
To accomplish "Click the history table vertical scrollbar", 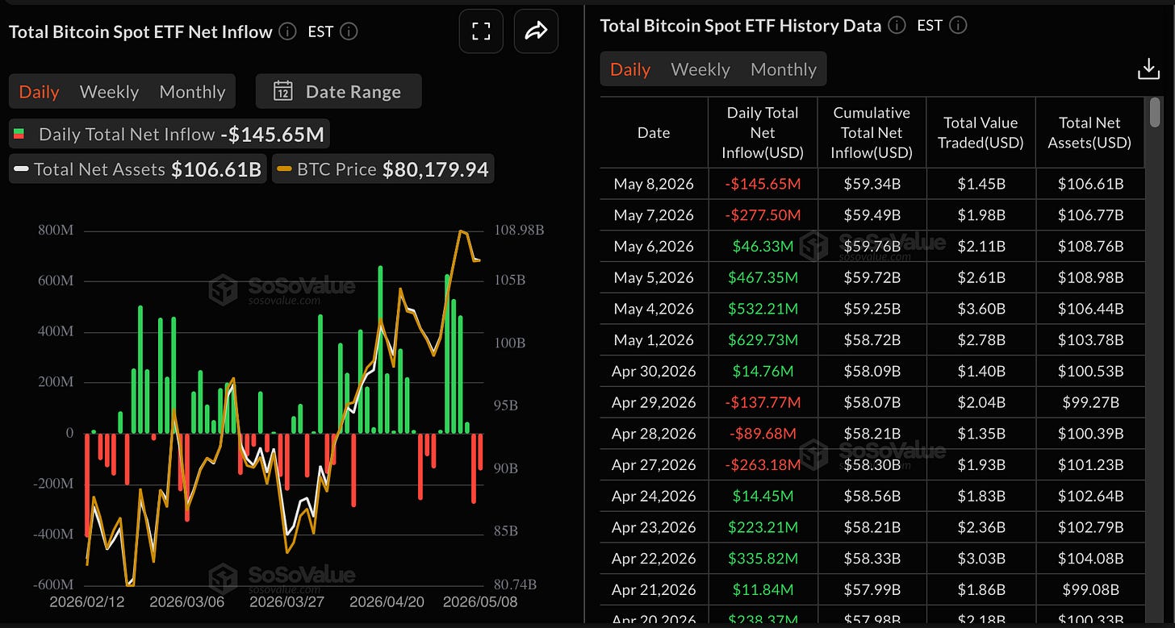I will [x=1154, y=113].
